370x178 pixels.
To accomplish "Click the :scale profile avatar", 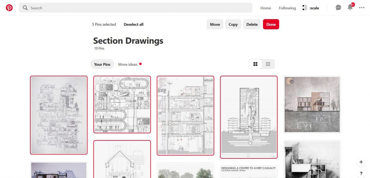I will (x=305, y=8).
